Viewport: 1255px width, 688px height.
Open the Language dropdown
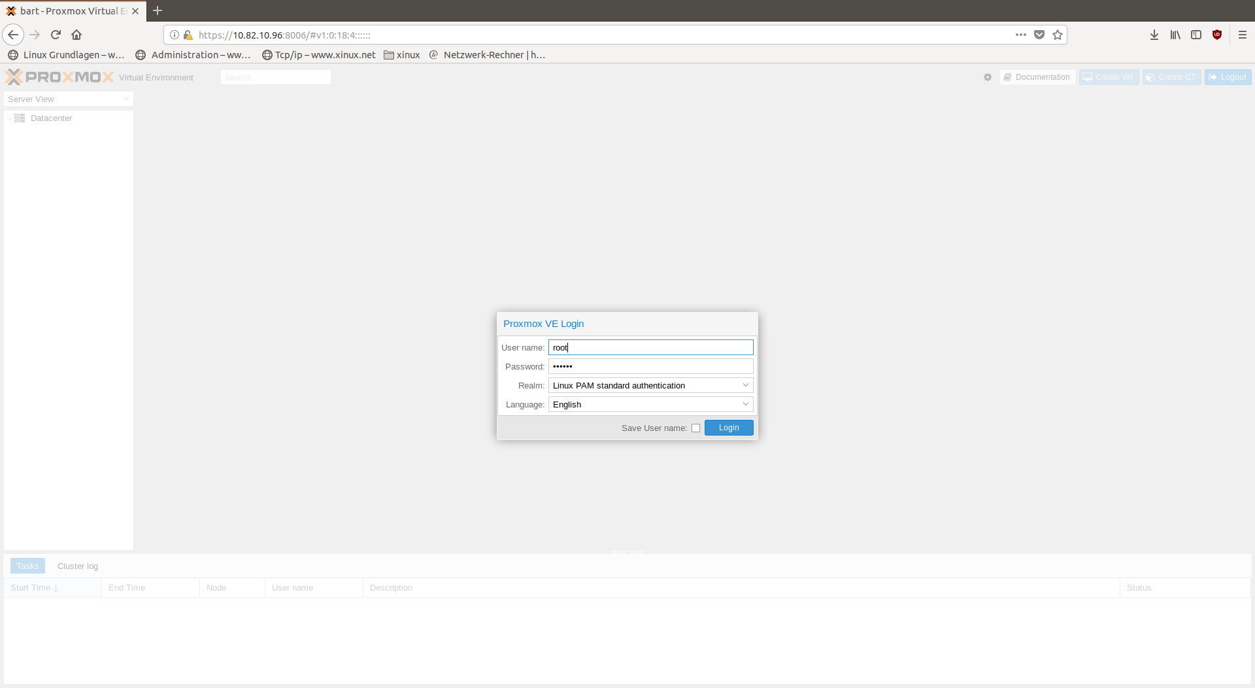click(x=745, y=404)
